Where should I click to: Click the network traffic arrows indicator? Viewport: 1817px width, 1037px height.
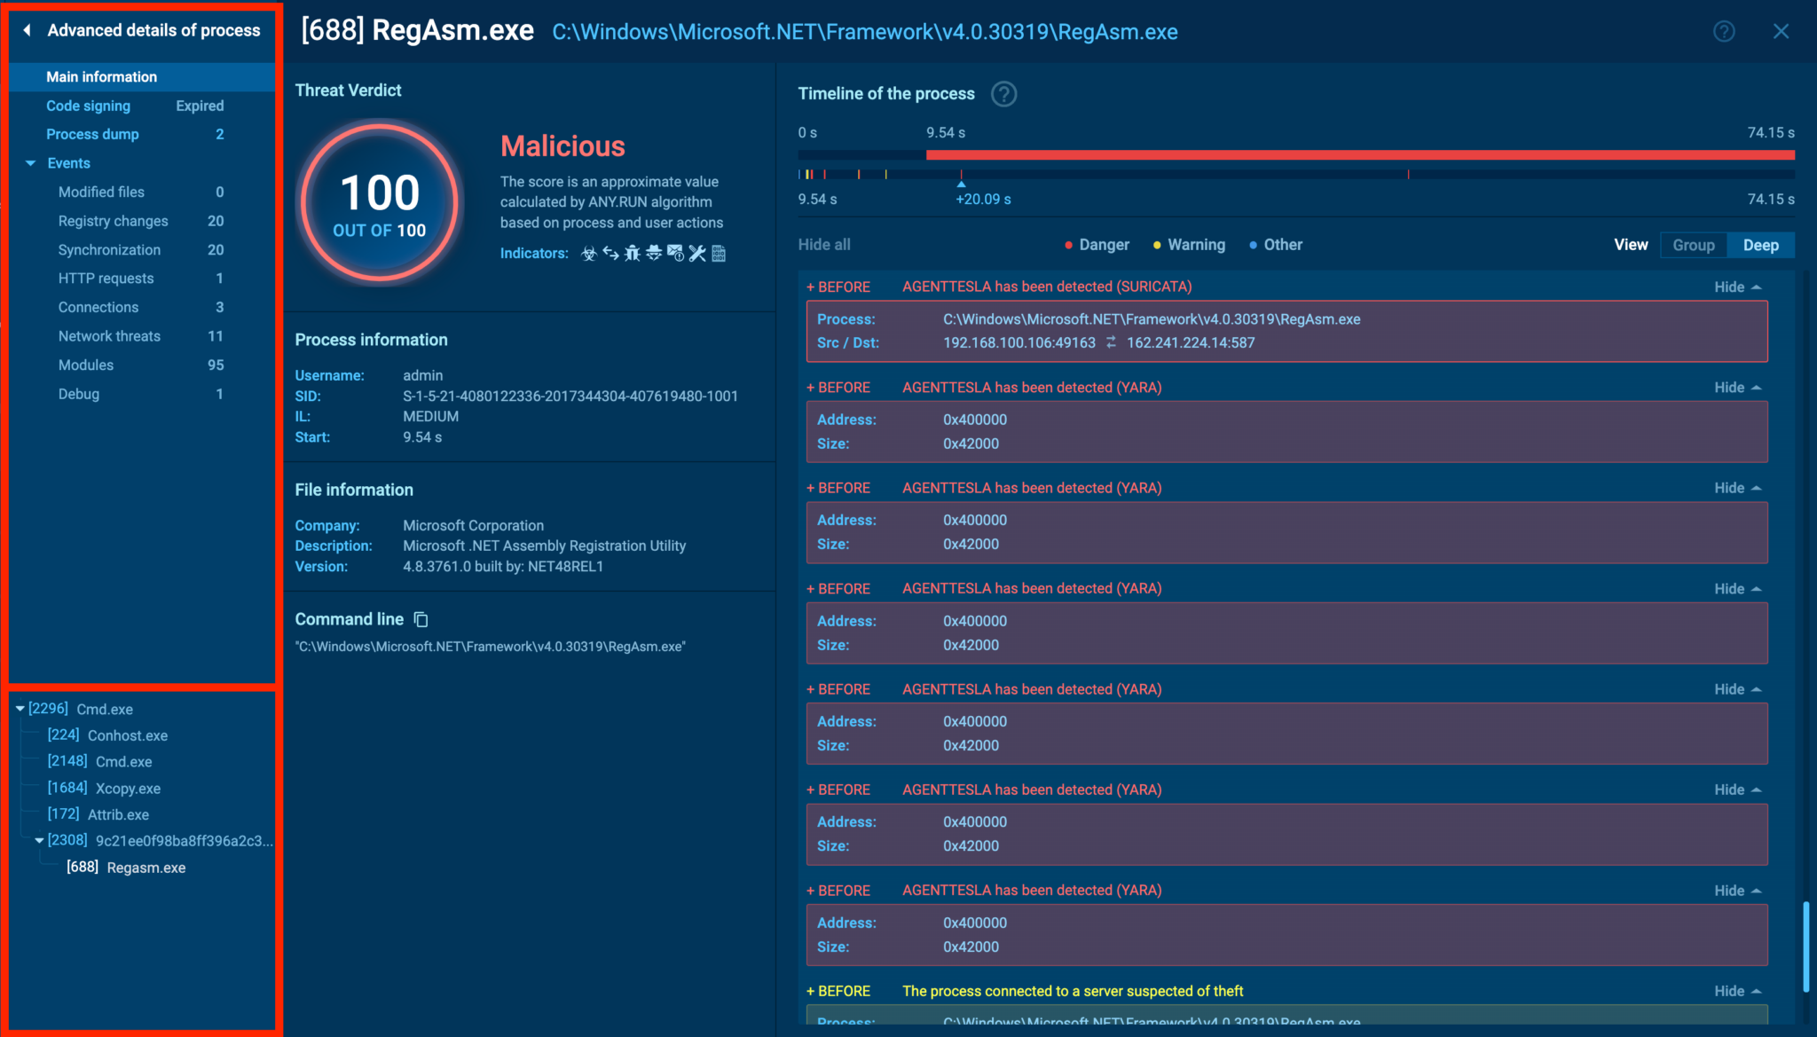click(x=610, y=254)
